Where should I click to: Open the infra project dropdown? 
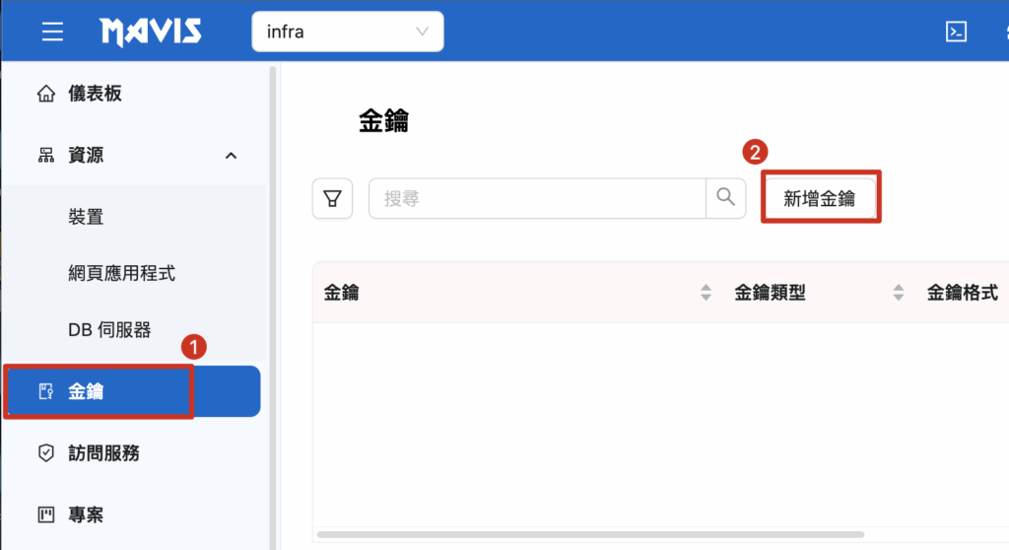click(348, 32)
